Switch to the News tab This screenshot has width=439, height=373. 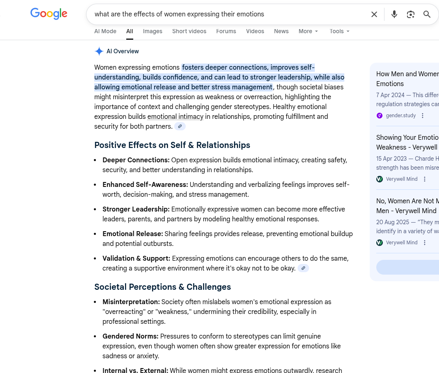[x=281, y=32]
